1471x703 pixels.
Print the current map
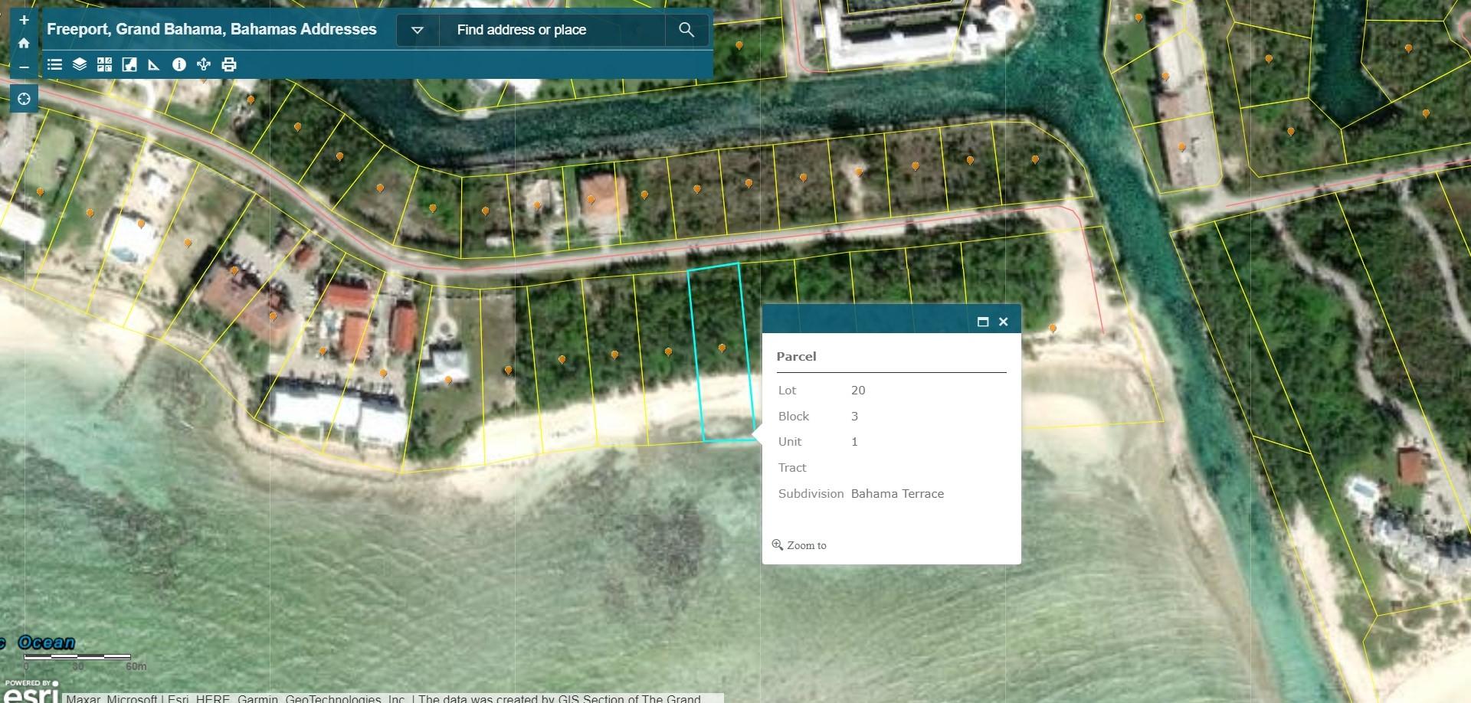tap(229, 65)
